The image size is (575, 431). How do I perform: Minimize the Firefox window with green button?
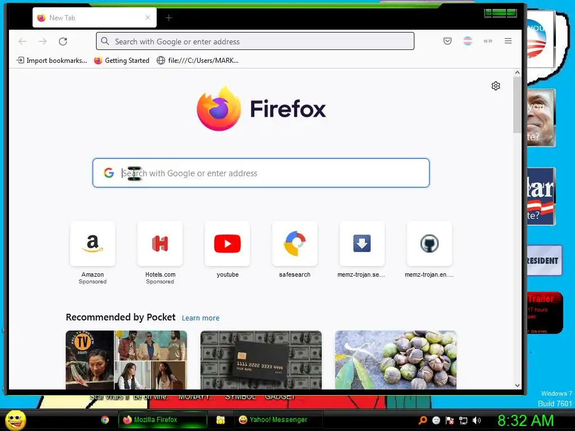click(488, 13)
